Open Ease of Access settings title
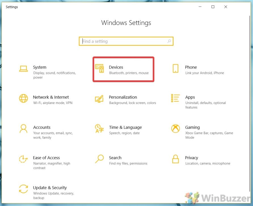 (x=46, y=158)
